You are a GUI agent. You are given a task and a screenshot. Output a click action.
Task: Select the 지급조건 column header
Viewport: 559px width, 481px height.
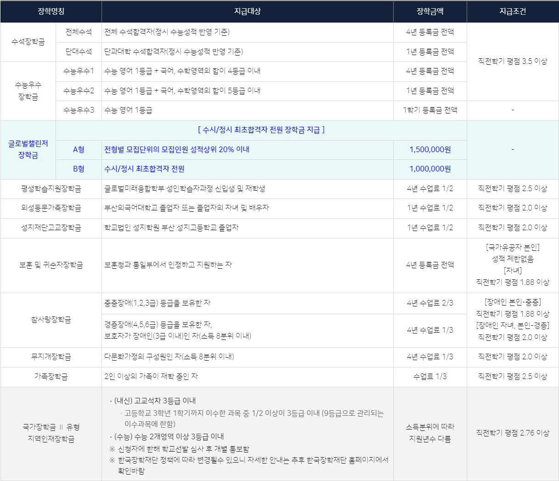(513, 11)
